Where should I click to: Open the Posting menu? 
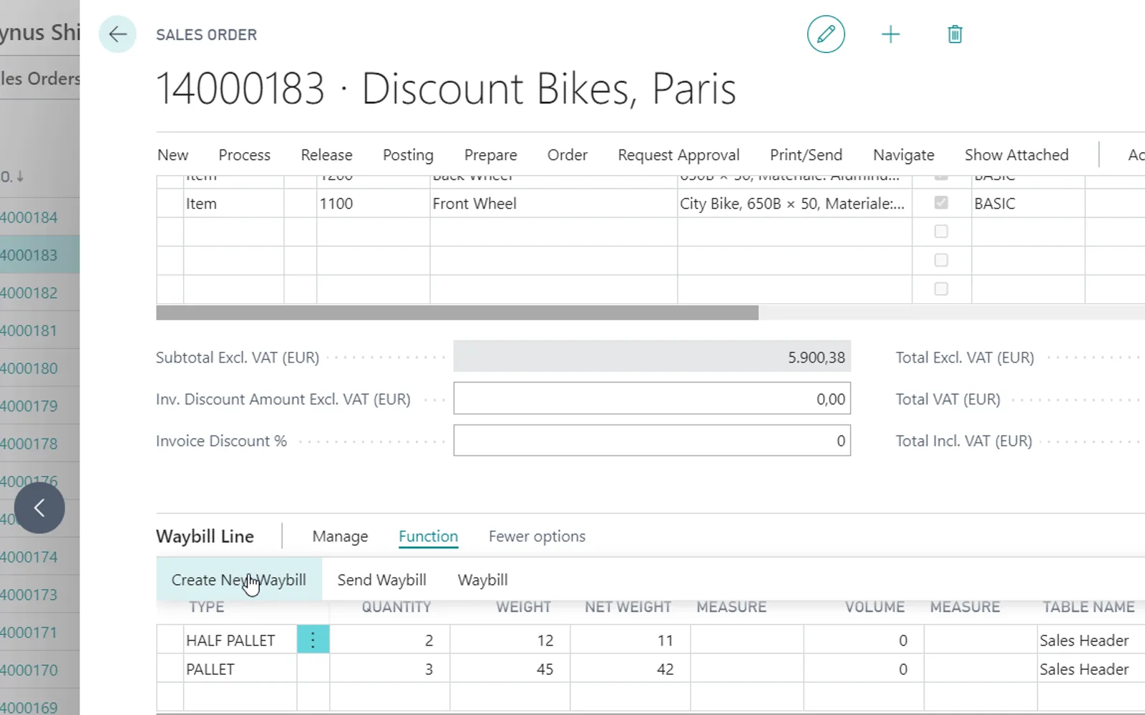click(408, 155)
